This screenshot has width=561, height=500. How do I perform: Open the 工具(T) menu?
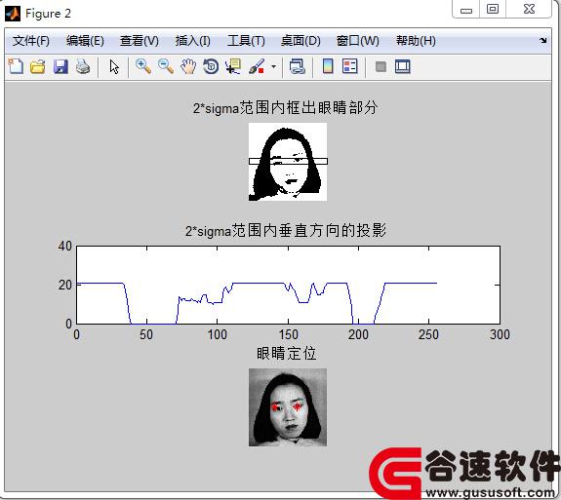pyautogui.click(x=246, y=41)
